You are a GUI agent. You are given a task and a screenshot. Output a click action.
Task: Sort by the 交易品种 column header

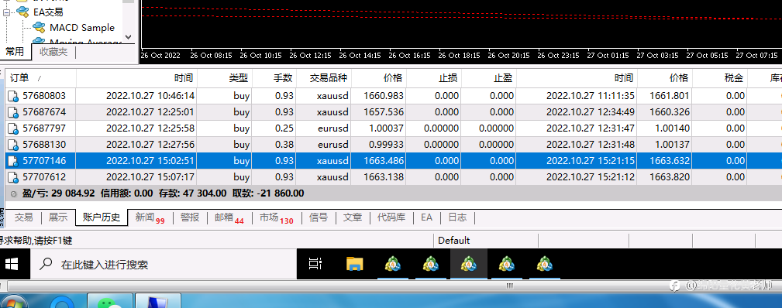(x=324, y=78)
